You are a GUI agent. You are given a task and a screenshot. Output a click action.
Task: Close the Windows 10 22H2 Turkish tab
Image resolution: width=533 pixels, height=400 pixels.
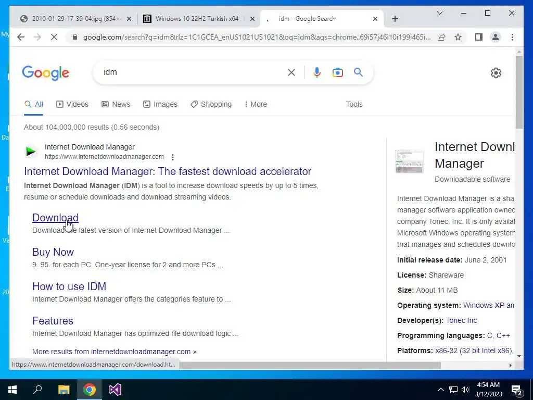(252, 19)
